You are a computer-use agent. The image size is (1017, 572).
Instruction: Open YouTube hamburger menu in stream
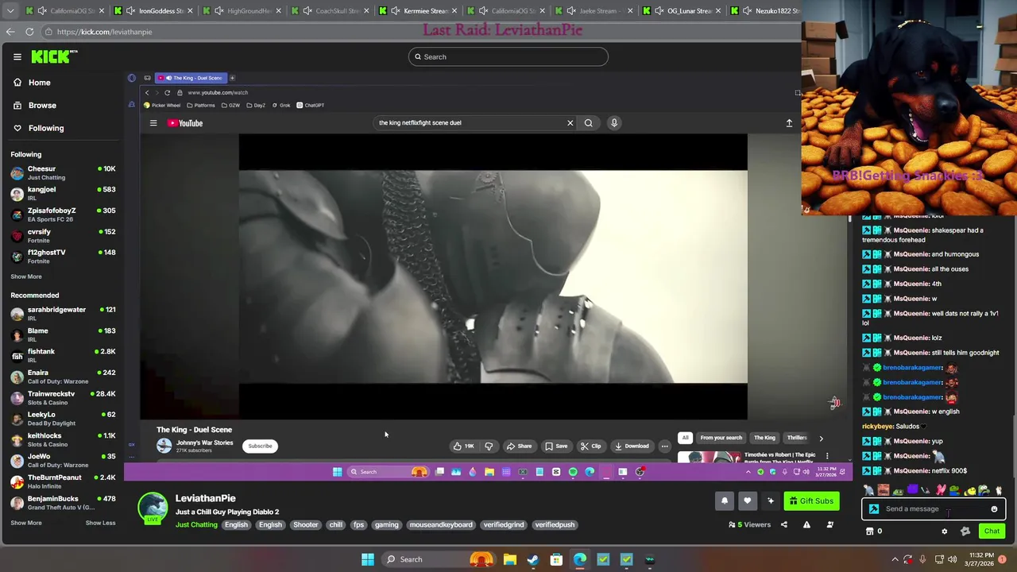(153, 123)
